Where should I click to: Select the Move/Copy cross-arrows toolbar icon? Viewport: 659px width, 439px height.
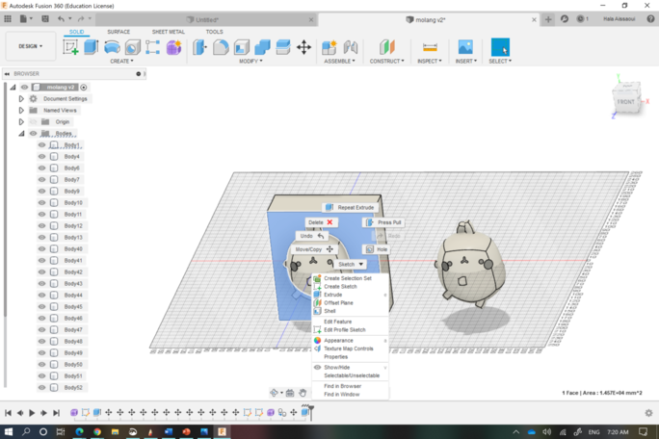pos(303,47)
